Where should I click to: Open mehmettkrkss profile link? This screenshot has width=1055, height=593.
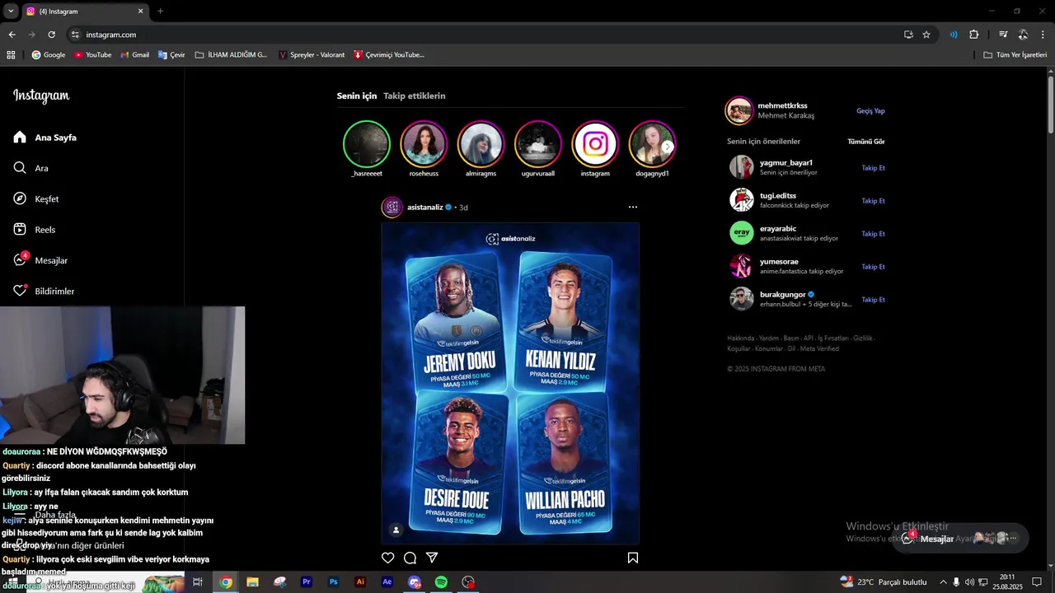pyautogui.click(x=782, y=105)
